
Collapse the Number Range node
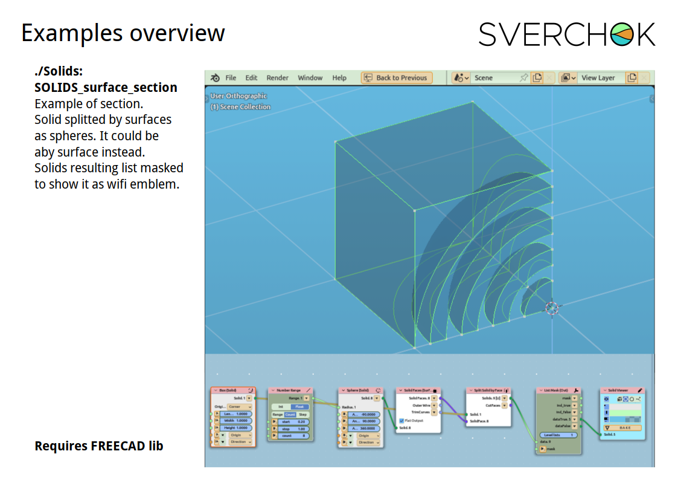(272, 391)
